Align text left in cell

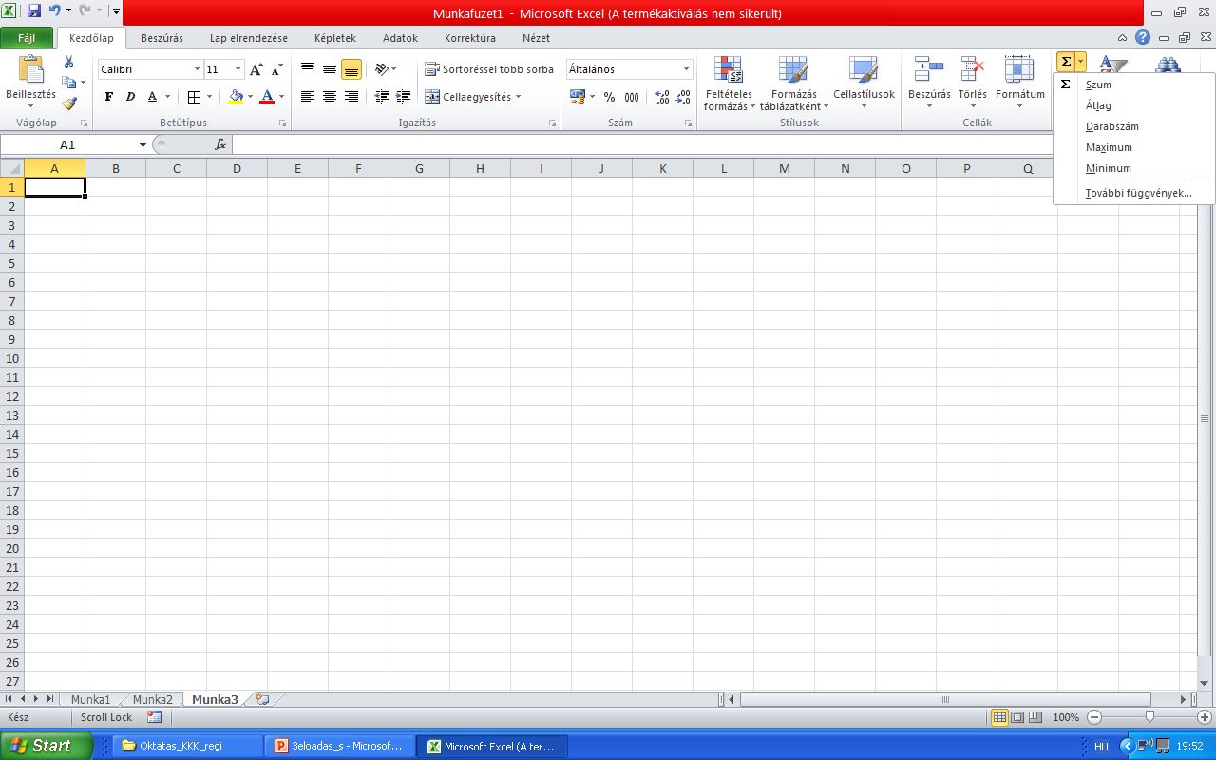point(308,97)
